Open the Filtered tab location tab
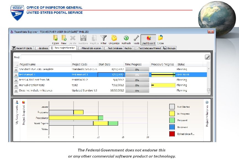Image resolution: width=239 pixels, height=165 pixels. [x=89, y=48]
